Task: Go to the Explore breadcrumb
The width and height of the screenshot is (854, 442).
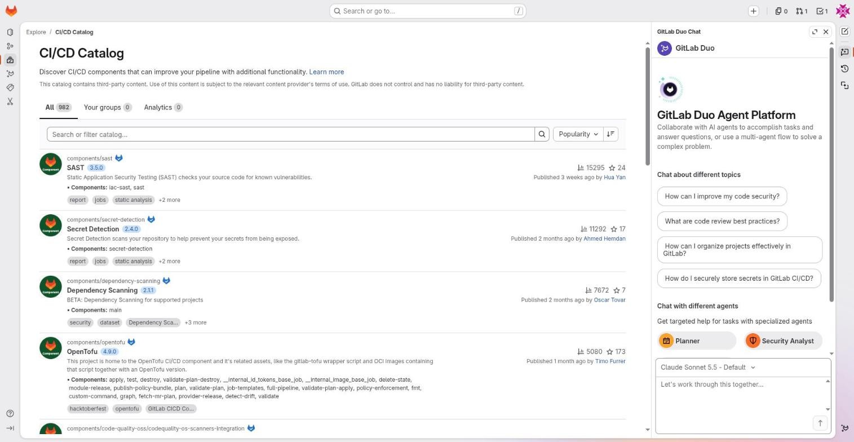Action: [36, 32]
